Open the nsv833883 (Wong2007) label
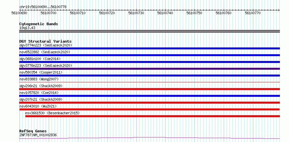 pos(39,79)
